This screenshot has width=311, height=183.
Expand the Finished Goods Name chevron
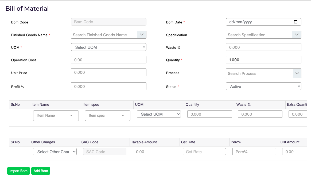coord(142,35)
